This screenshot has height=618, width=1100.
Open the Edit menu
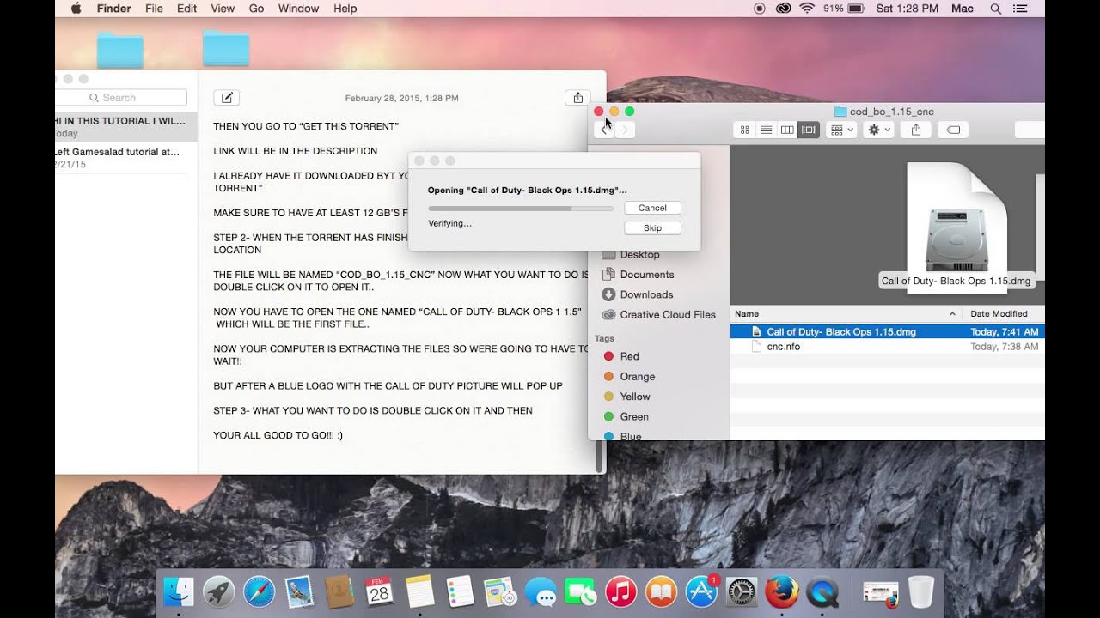[x=186, y=9]
